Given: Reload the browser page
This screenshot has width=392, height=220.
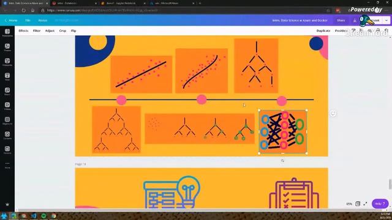Looking at the screenshot, I should [23, 10].
